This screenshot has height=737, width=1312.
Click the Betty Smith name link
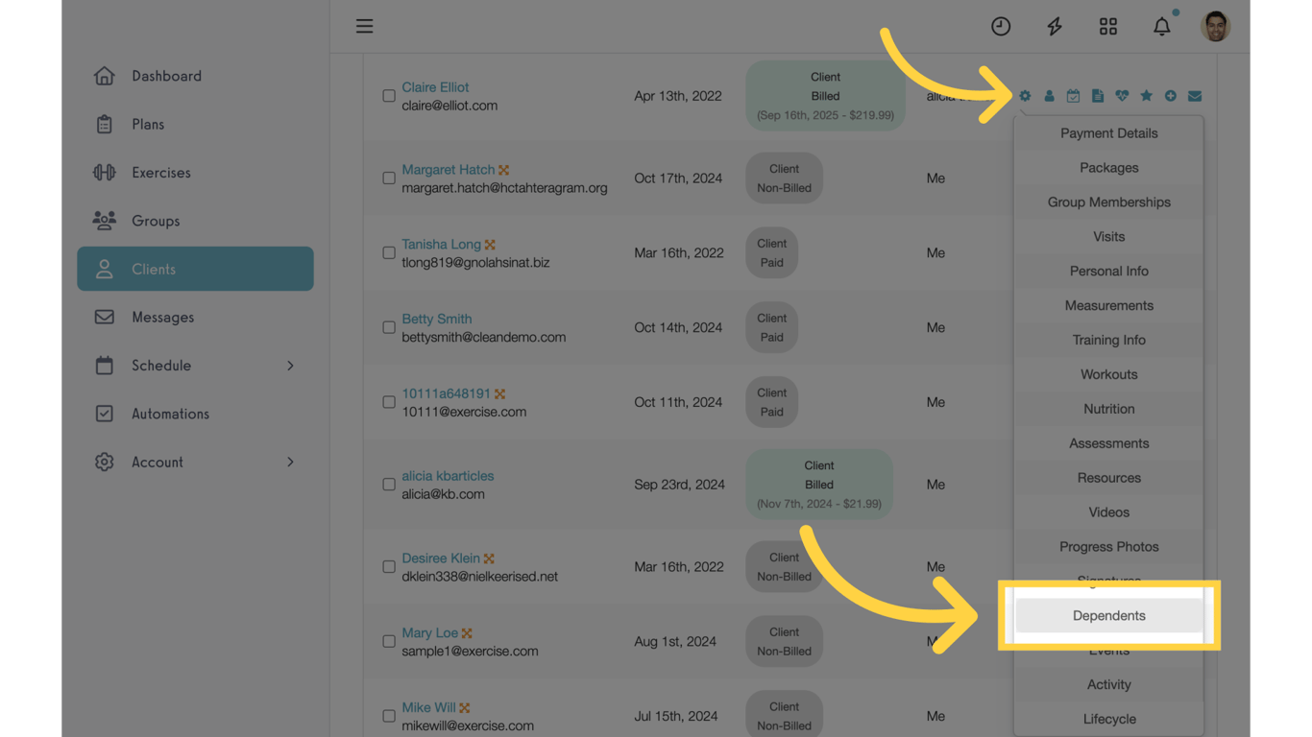click(x=436, y=319)
